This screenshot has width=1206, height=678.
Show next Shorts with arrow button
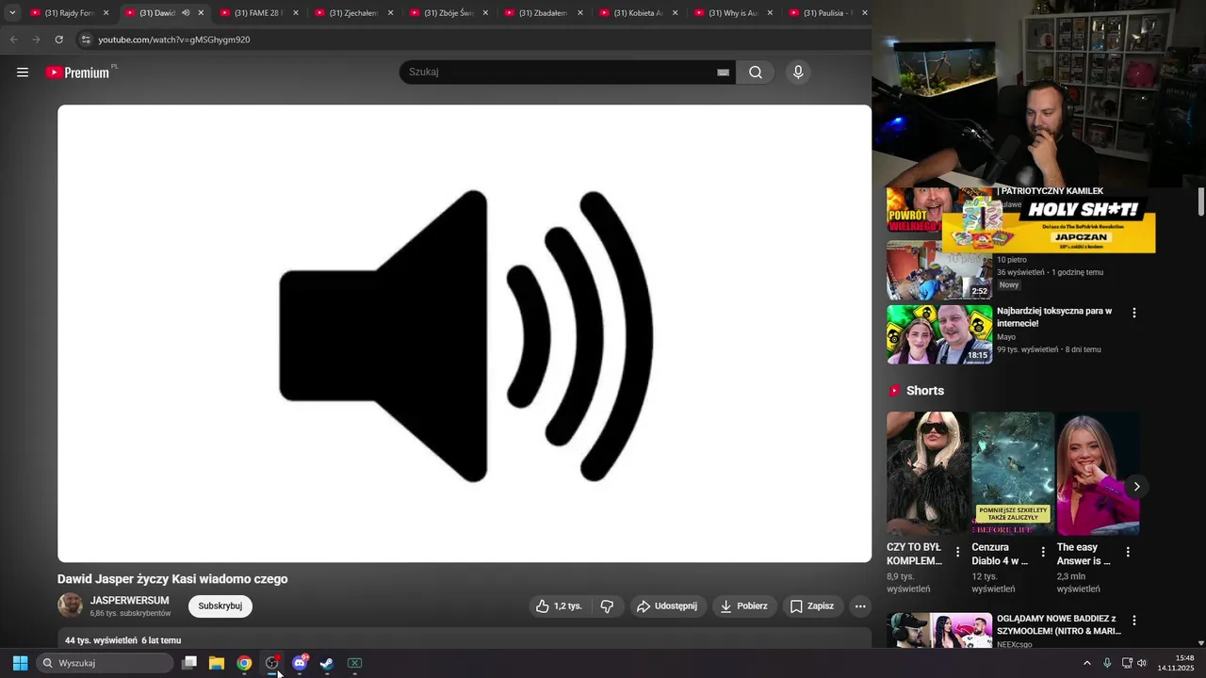1136,487
